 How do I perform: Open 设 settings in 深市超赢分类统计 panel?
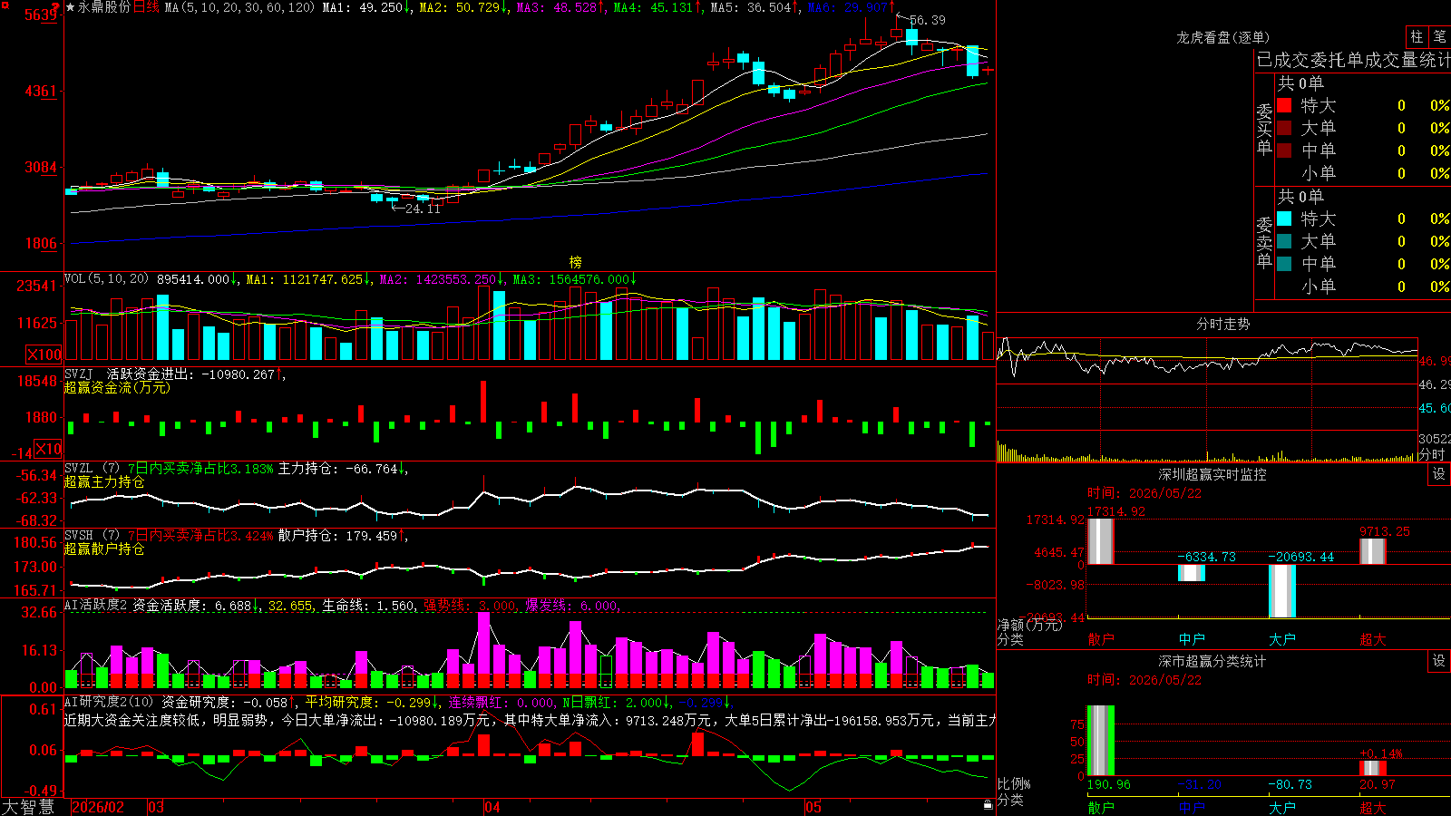pos(1439,661)
